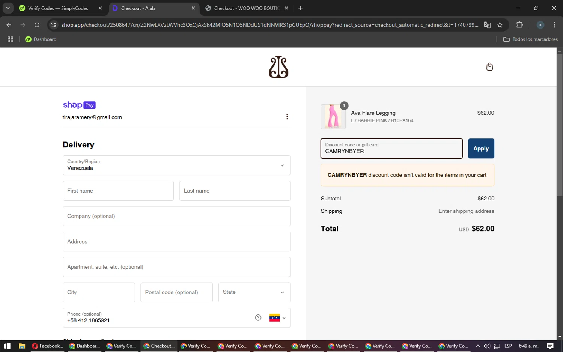Expand the State dropdown
The width and height of the screenshot is (563, 352).
254,292
